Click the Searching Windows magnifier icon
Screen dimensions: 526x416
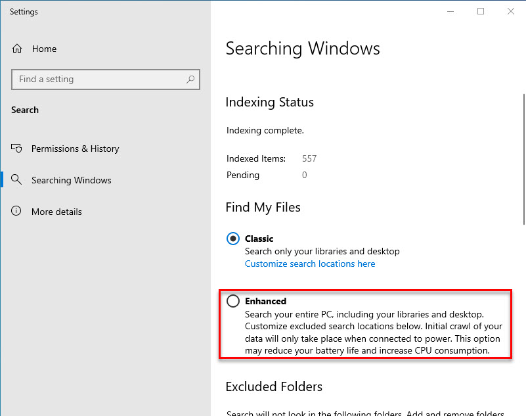click(x=16, y=179)
